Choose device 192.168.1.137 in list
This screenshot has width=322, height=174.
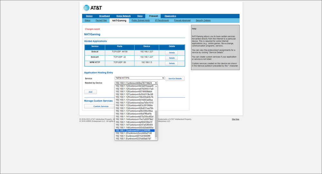135,111
